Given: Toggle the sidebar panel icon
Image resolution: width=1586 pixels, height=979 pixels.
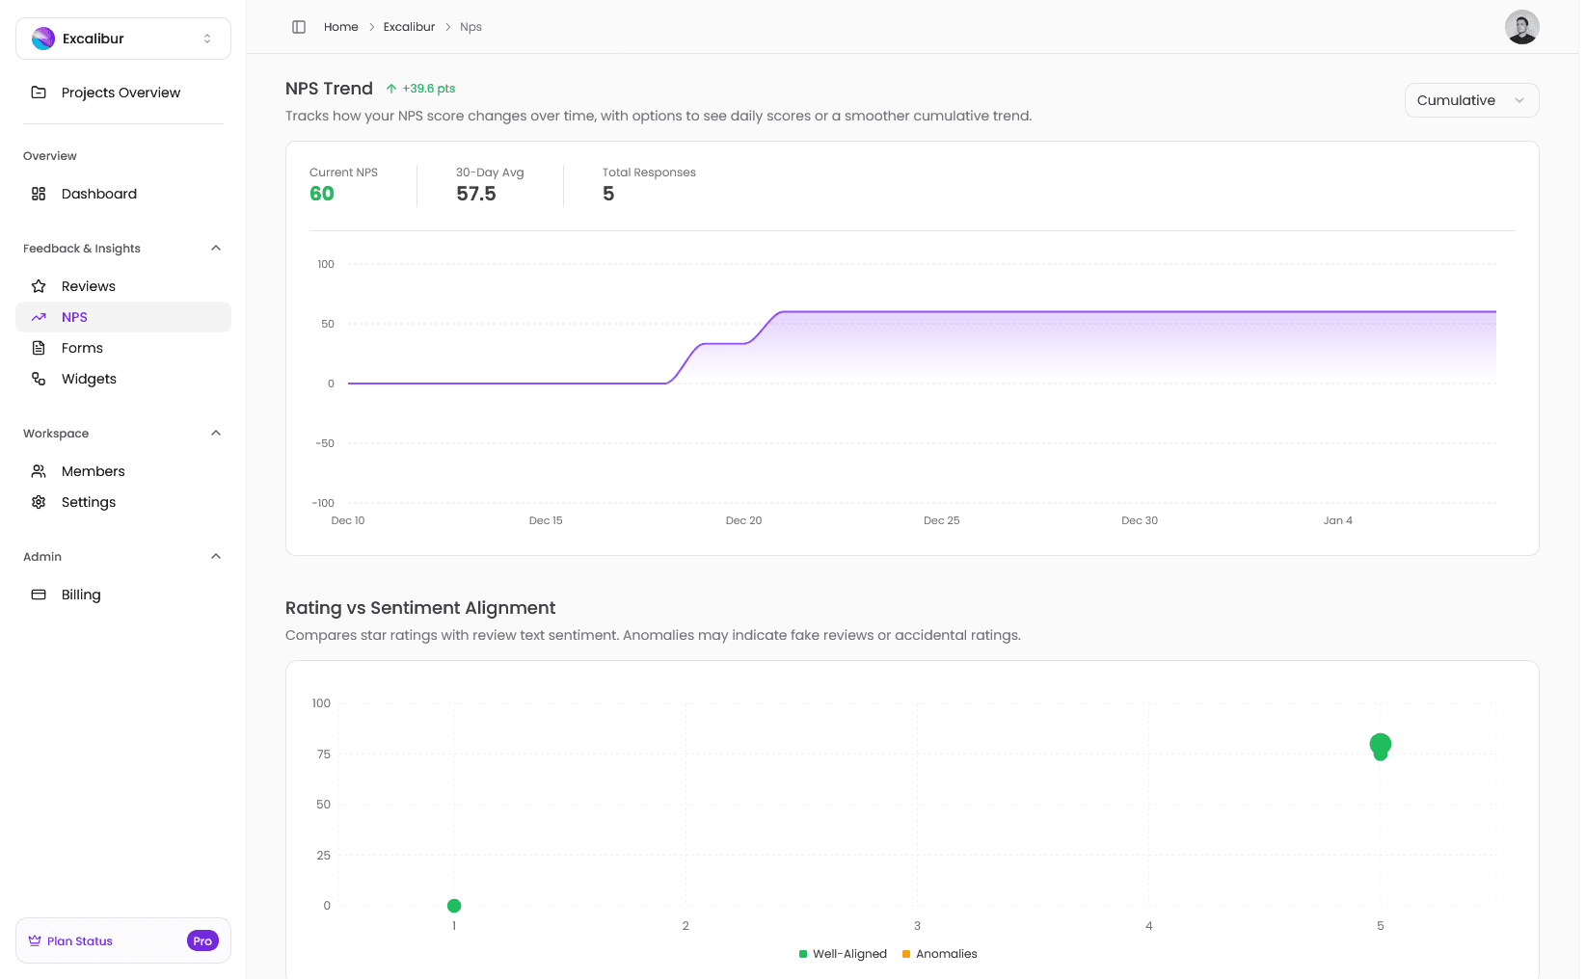Looking at the screenshot, I should pos(299,27).
